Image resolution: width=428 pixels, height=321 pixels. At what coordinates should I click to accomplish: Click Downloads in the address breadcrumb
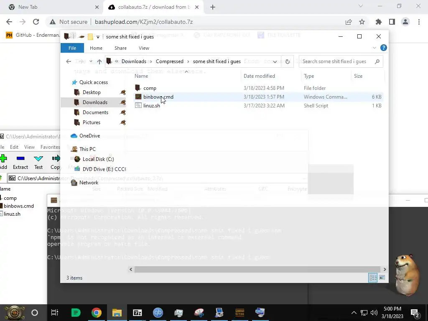coord(134,61)
